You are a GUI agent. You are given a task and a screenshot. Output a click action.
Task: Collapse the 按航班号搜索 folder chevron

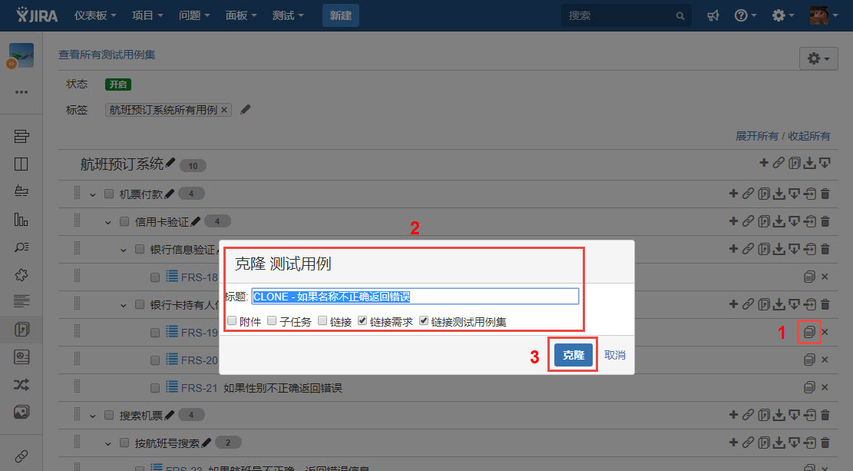107,444
